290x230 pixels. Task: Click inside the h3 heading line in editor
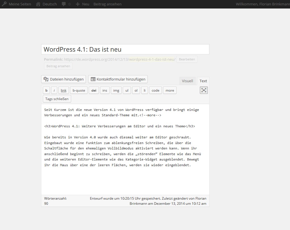pyautogui.click(x=119, y=126)
